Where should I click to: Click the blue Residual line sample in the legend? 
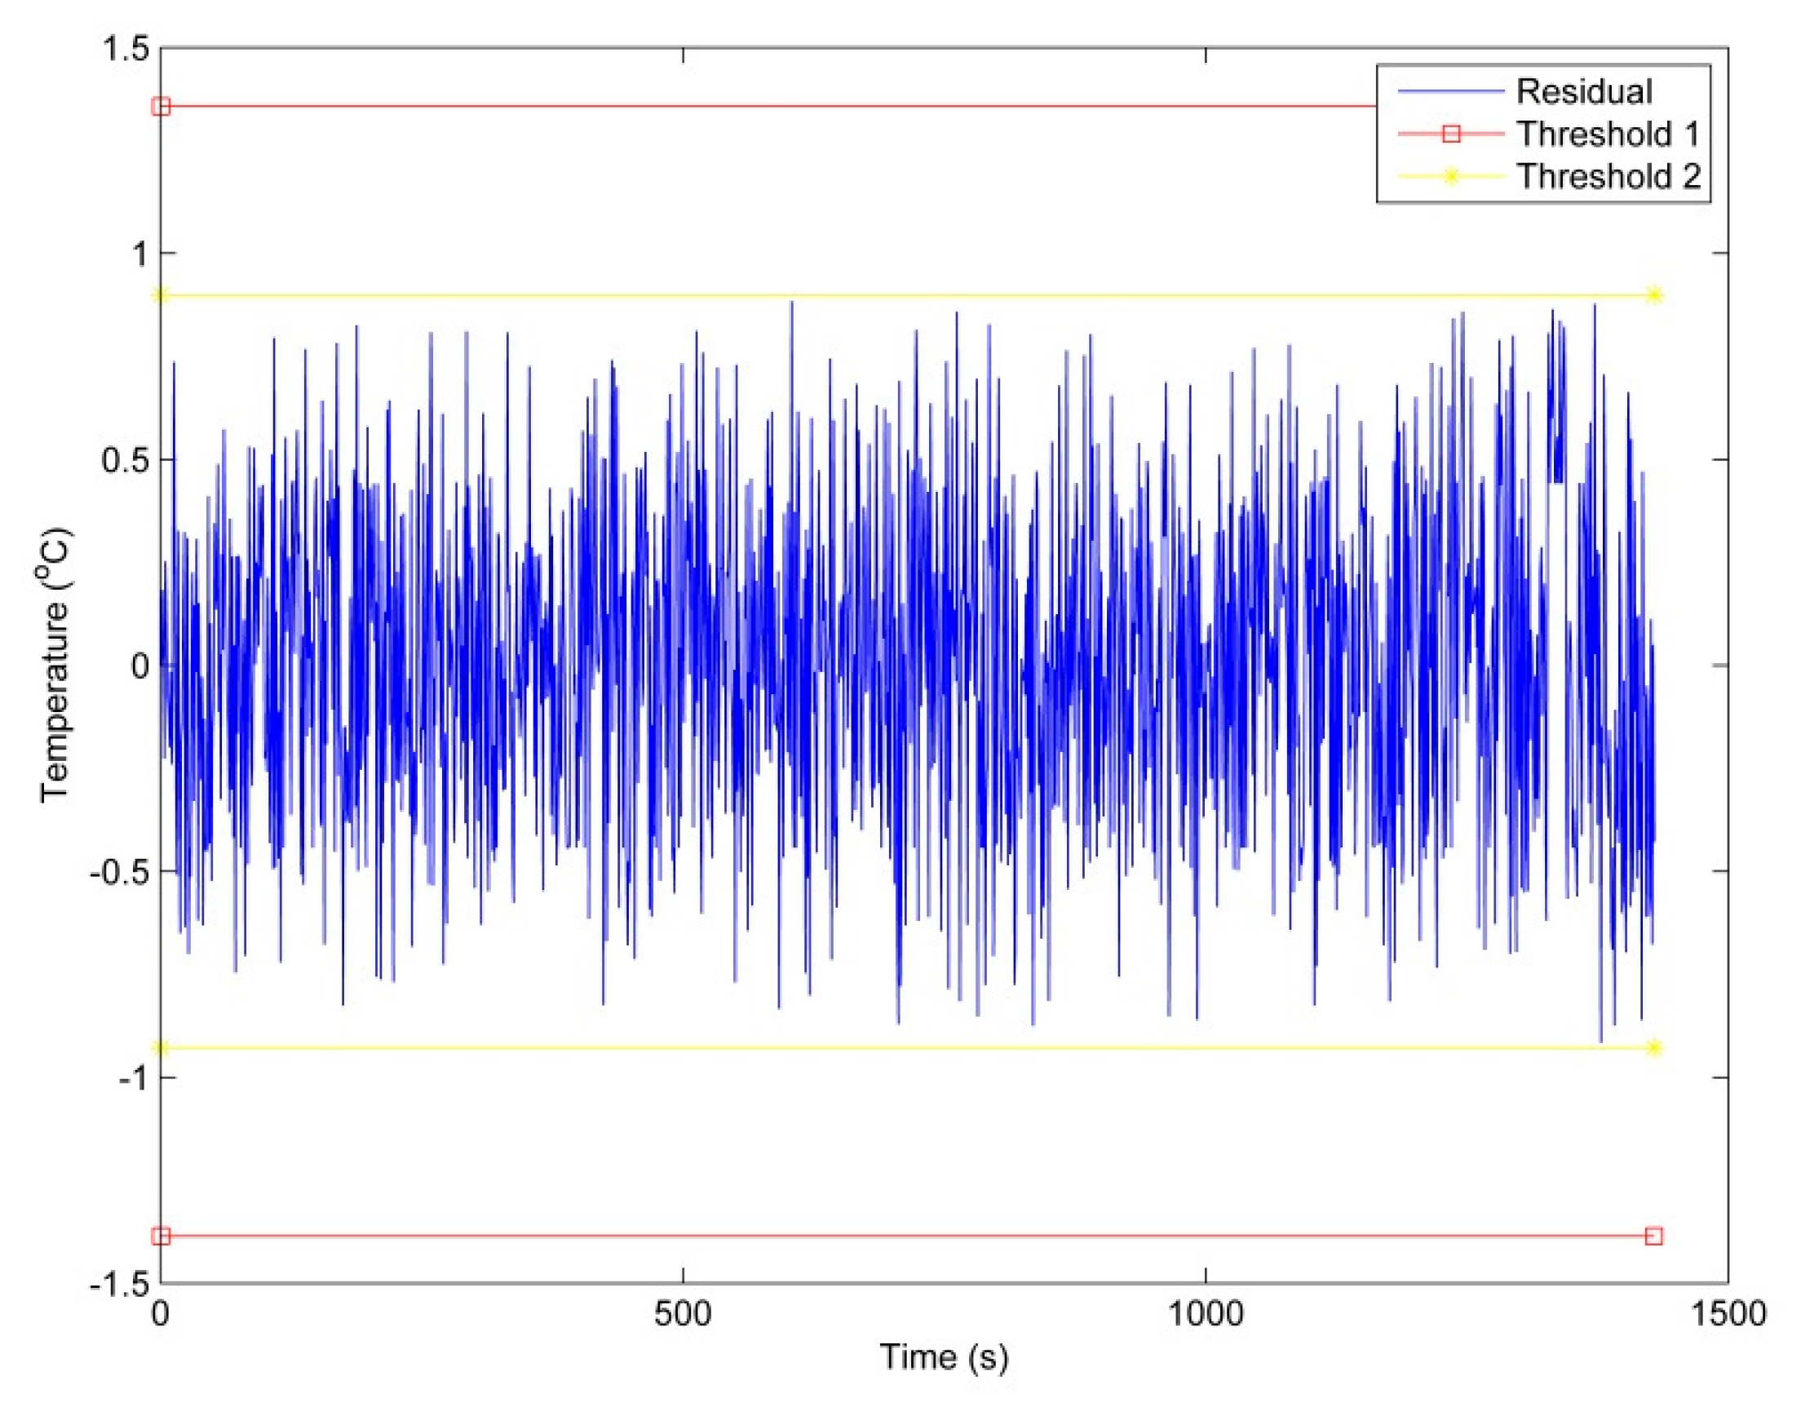click(1451, 91)
